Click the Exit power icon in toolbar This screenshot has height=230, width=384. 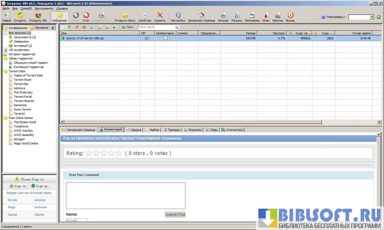290,17
